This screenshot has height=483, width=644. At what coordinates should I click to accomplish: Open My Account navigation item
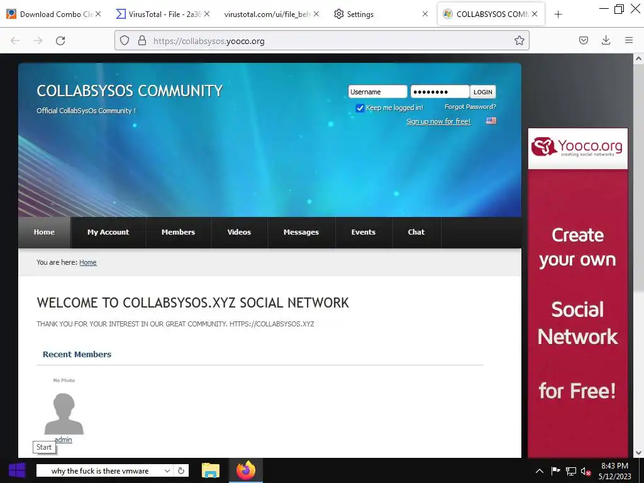pyautogui.click(x=108, y=232)
